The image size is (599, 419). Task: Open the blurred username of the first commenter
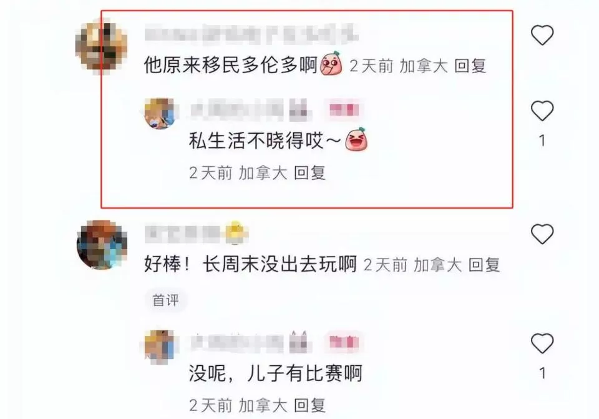(x=251, y=33)
